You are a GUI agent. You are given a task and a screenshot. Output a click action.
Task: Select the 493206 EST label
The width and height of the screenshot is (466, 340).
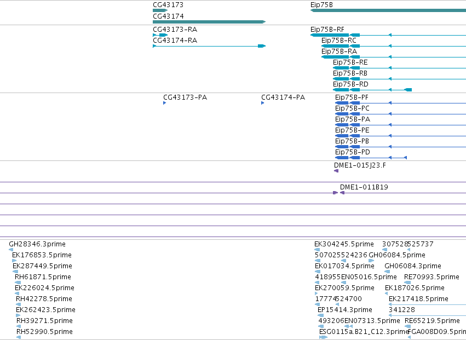[x=331, y=321]
